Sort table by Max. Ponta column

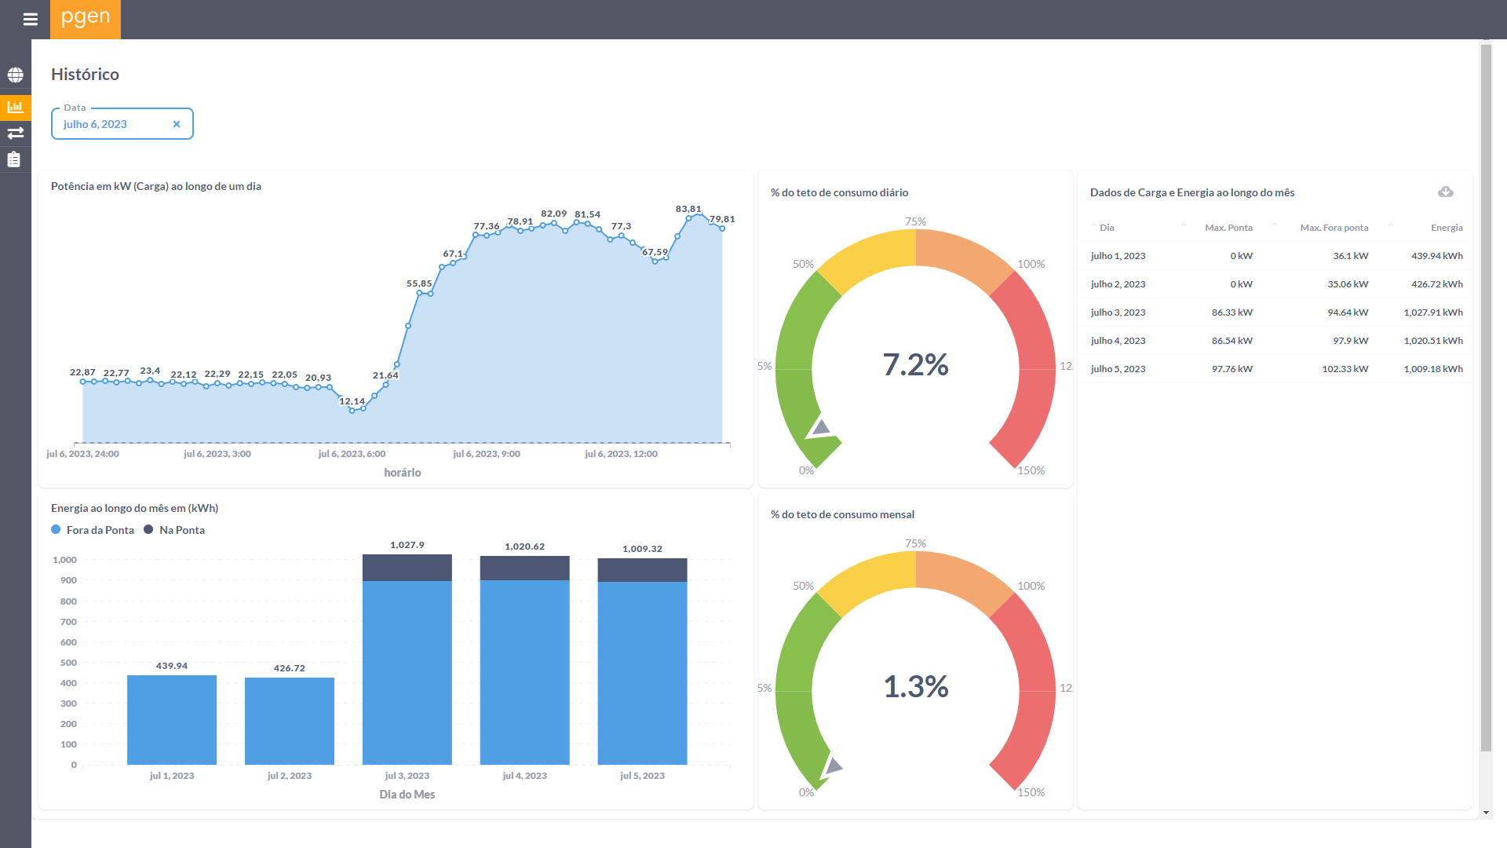pyautogui.click(x=1228, y=228)
